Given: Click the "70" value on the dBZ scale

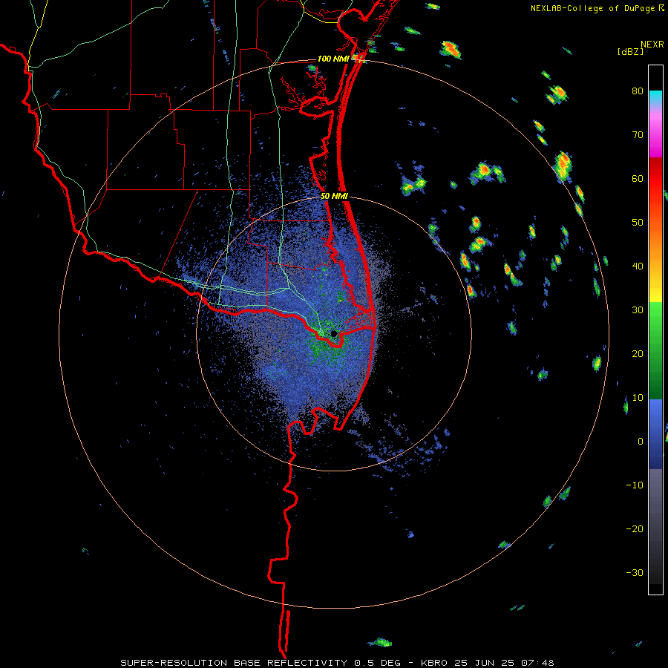Looking at the screenshot, I should tap(638, 135).
